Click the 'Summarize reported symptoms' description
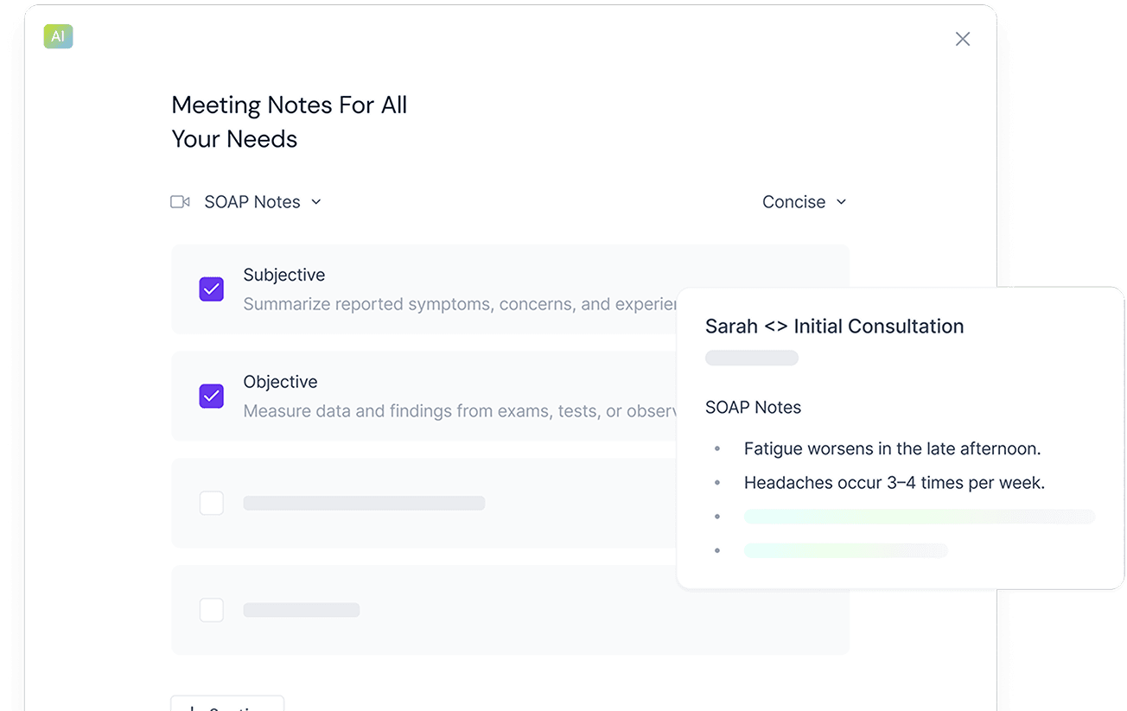The height and width of the screenshot is (711, 1127). (x=460, y=304)
